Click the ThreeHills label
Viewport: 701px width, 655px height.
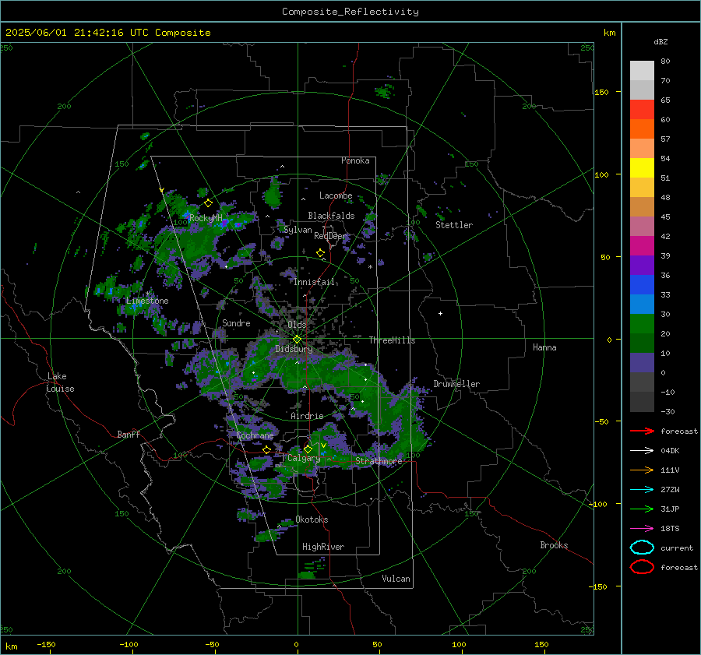[392, 340]
